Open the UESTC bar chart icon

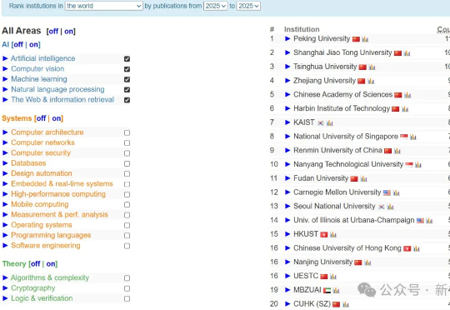pos(332,276)
